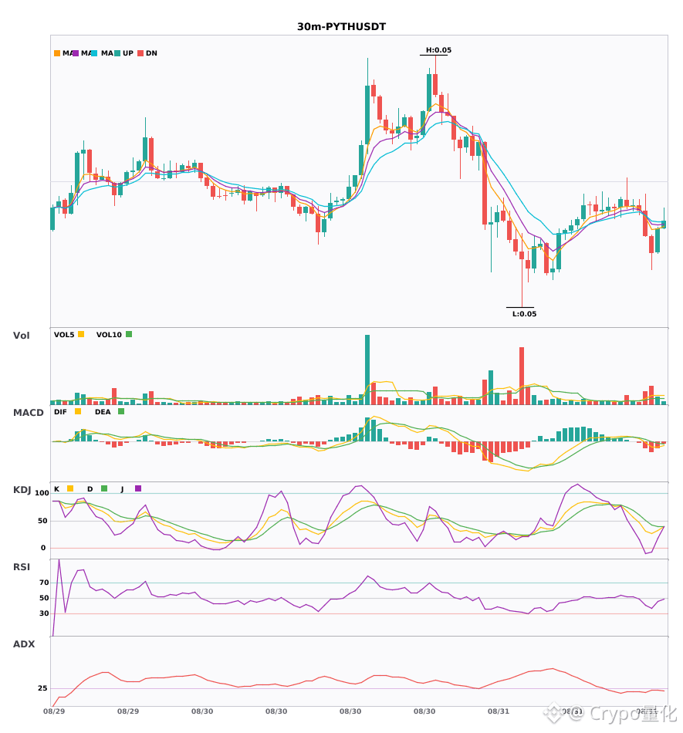Click the Vol panel label

(21, 335)
